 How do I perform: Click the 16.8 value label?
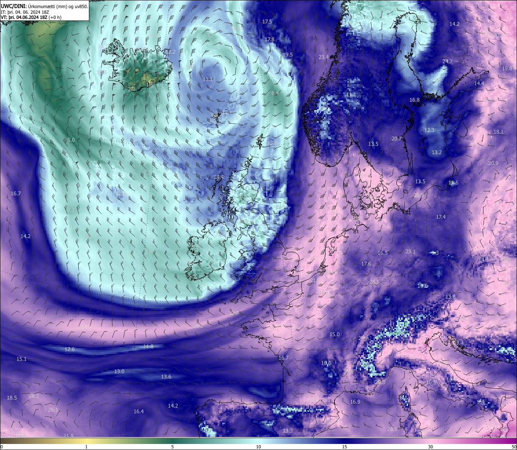(x=415, y=100)
